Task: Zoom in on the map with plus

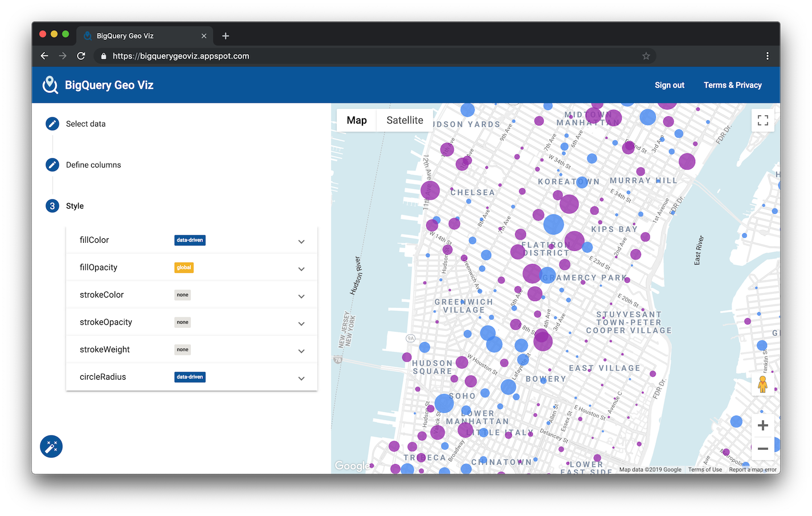Action: pyautogui.click(x=763, y=425)
